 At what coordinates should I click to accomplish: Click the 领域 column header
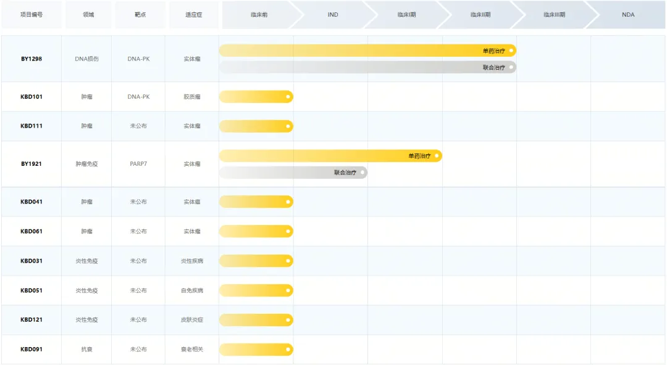tap(88, 15)
